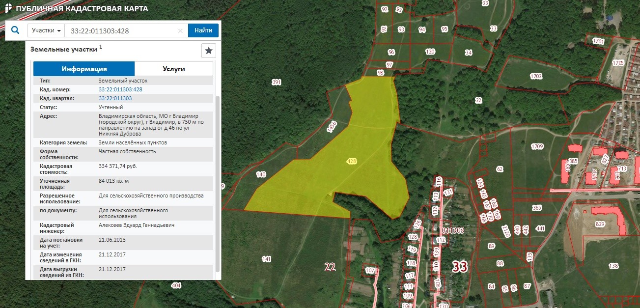Select parcel 1709 on the map
Image resolution: width=640 pixels, height=308 pixels.
pos(537,146)
